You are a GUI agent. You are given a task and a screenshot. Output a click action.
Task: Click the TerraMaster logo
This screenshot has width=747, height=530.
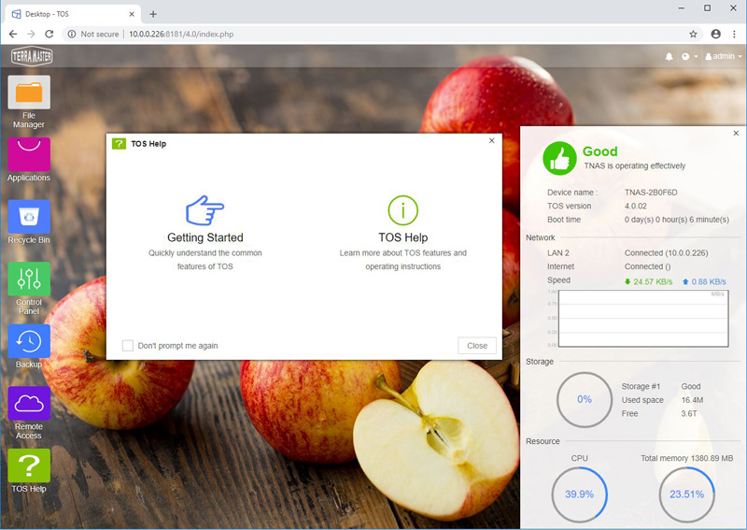(32, 56)
